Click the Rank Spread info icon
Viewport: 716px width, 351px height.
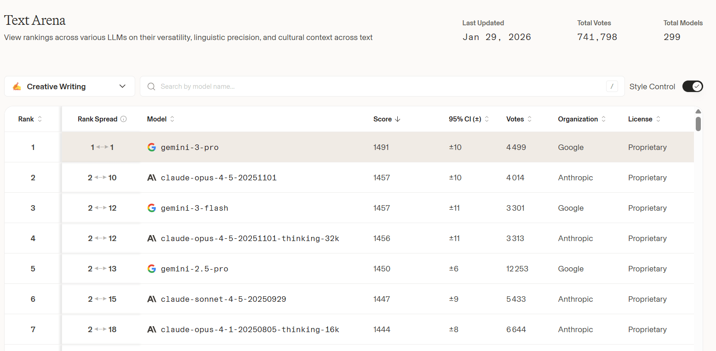123,119
